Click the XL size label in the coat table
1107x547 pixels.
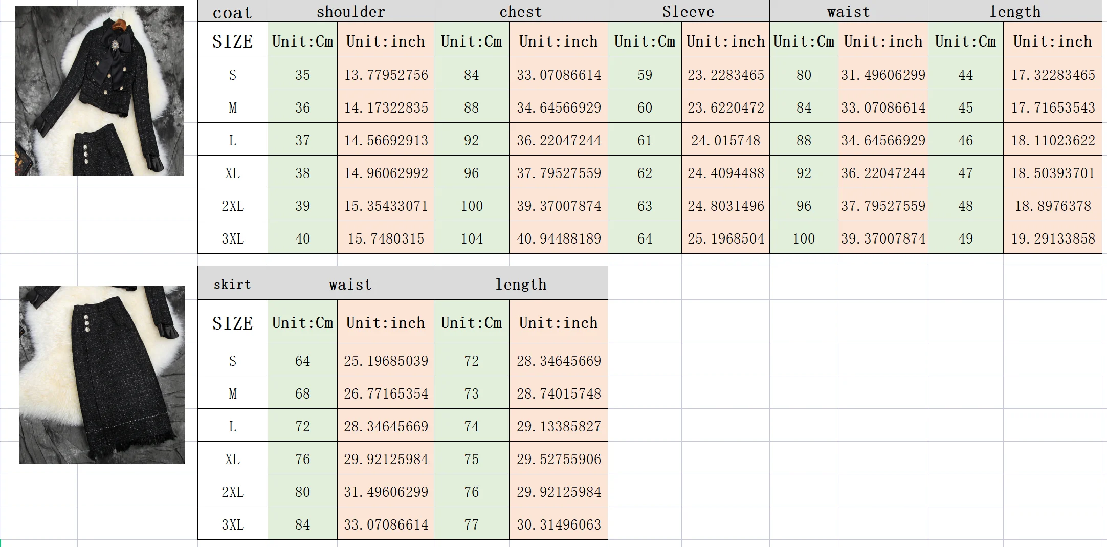coord(233,172)
